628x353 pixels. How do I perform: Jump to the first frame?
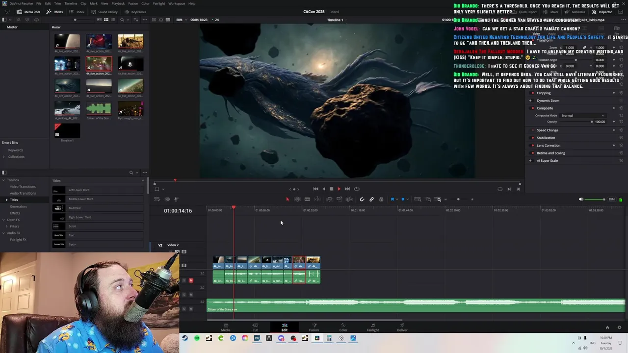point(315,189)
